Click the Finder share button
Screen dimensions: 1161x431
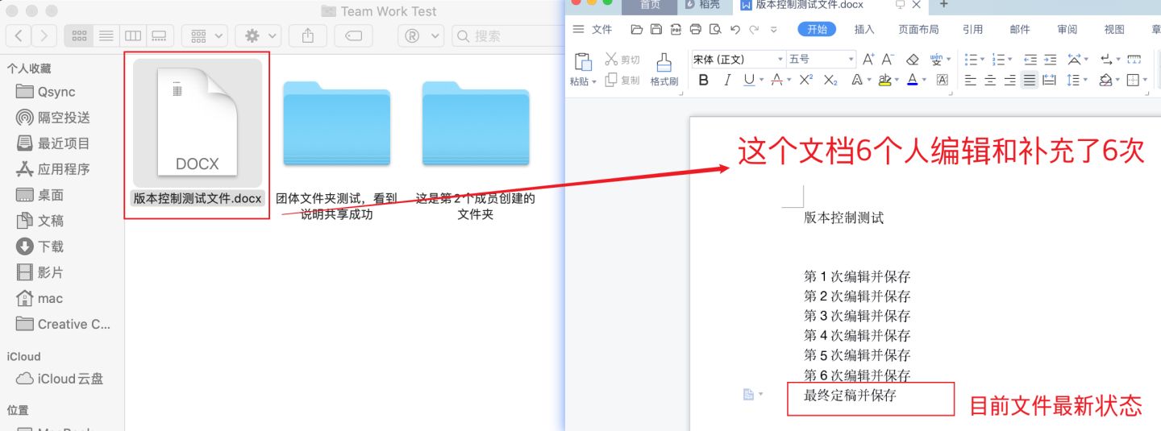click(x=308, y=35)
